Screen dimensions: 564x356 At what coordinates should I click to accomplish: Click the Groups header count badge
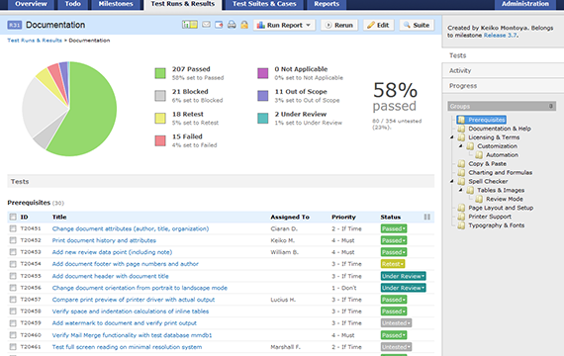click(551, 106)
